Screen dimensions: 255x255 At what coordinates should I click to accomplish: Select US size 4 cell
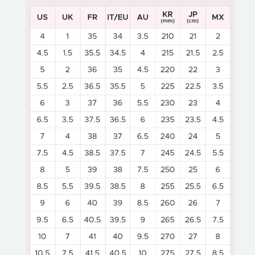[43, 36]
